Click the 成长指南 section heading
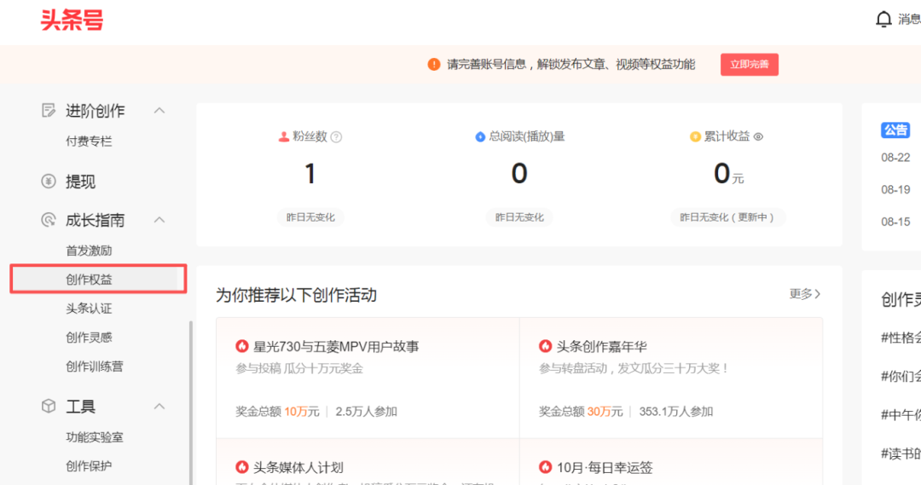The image size is (921, 485). (x=95, y=220)
